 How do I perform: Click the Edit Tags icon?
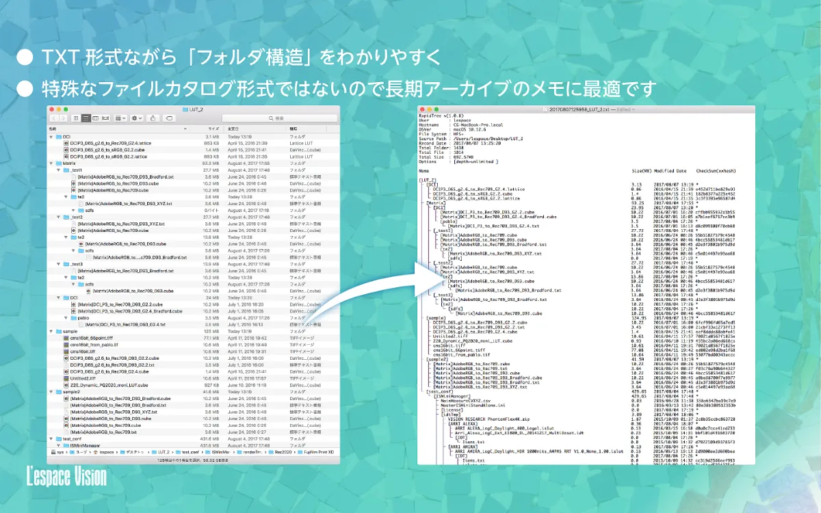168,118
